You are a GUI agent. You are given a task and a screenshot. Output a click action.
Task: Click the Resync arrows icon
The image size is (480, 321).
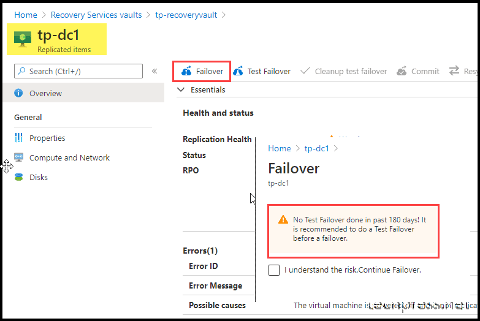click(454, 70)
